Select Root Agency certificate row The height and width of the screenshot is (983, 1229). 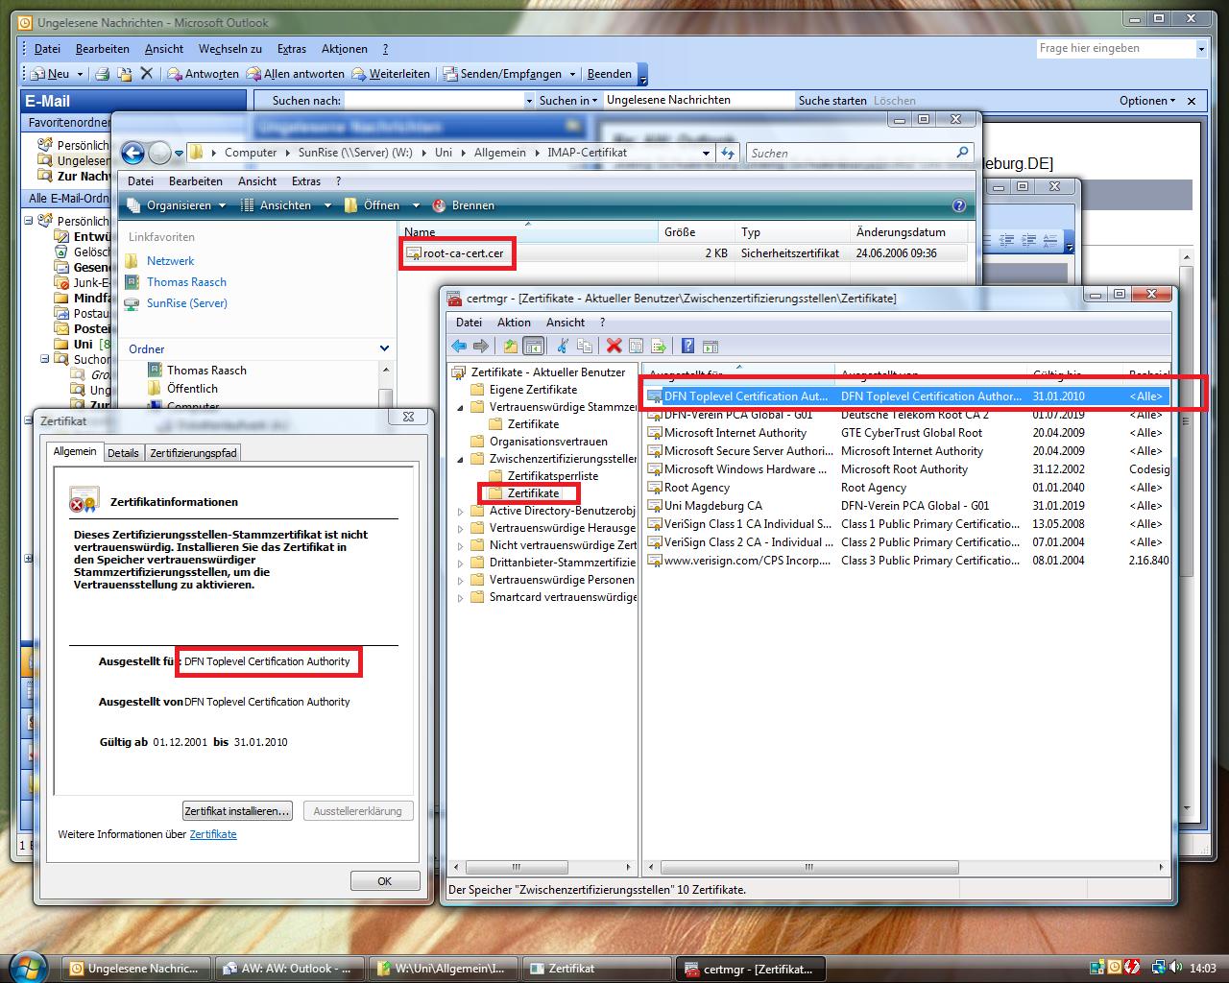coord(906,488)
